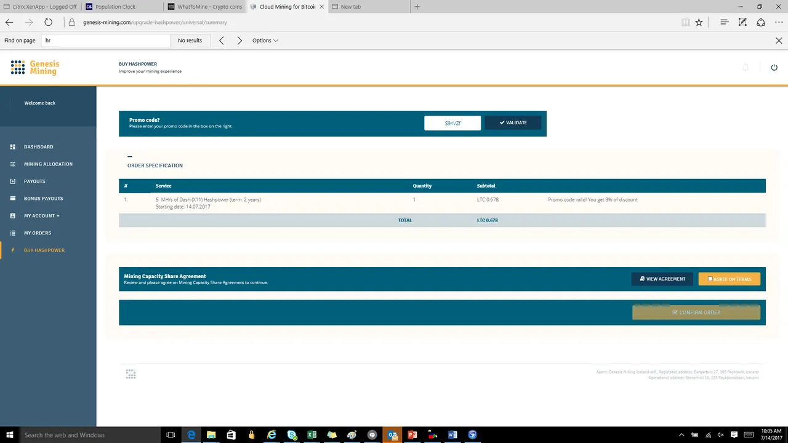The height and width of the screenshot is (443, 788).
Task: Open Reading view icon
Action: [x=686, y=22]
